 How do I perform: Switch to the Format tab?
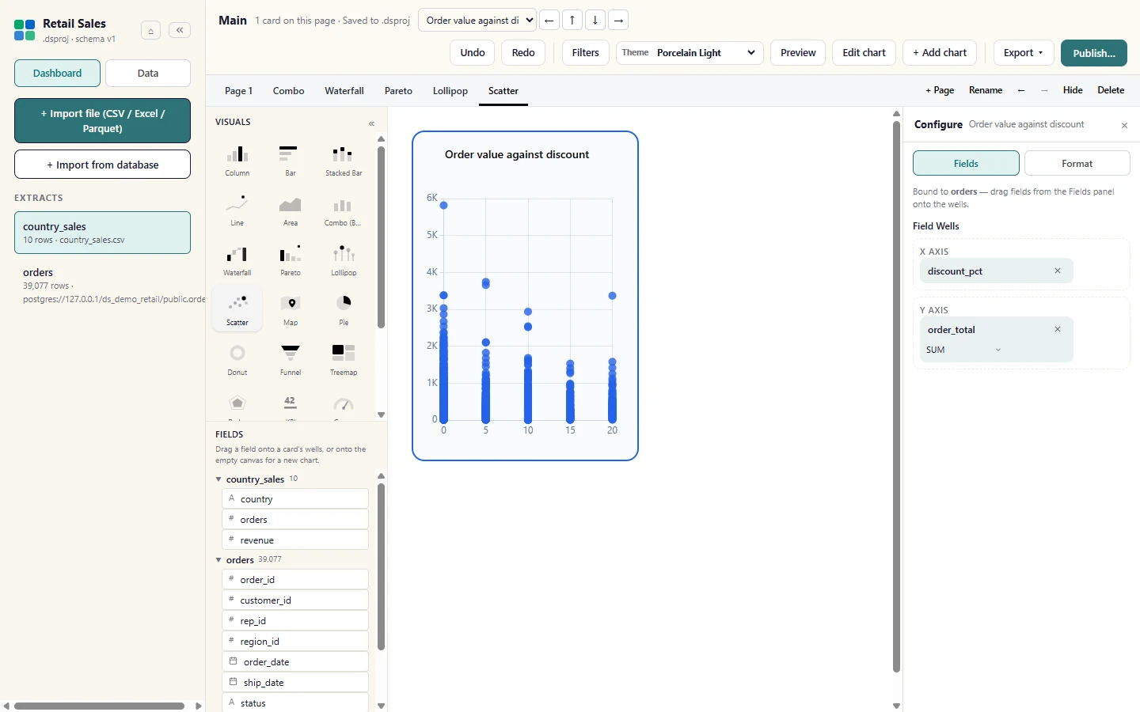[1077, 164]
